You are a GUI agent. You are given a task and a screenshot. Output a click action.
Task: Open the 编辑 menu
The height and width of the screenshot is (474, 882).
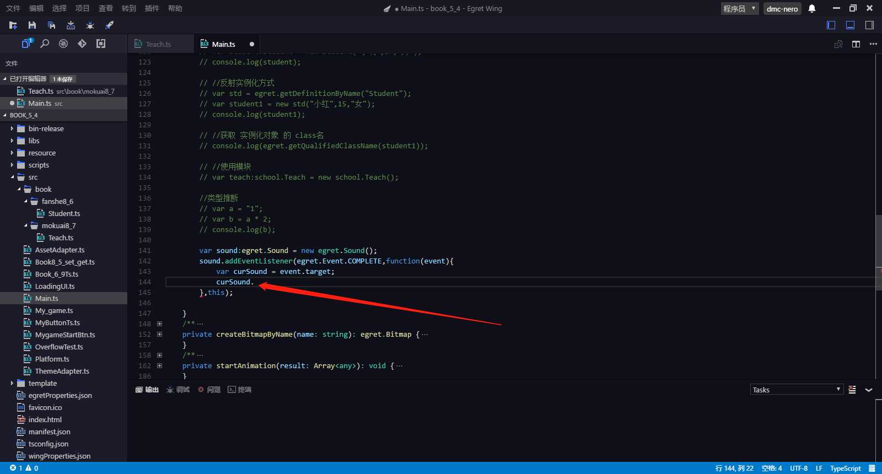[36, 8]
